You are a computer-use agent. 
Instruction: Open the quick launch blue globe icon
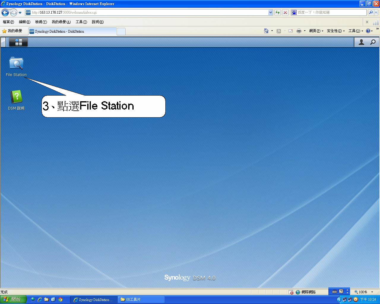point(33,300)
